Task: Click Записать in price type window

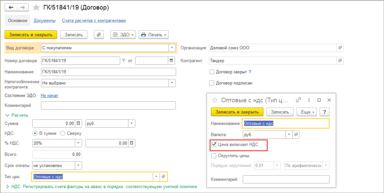Action: 280,112
